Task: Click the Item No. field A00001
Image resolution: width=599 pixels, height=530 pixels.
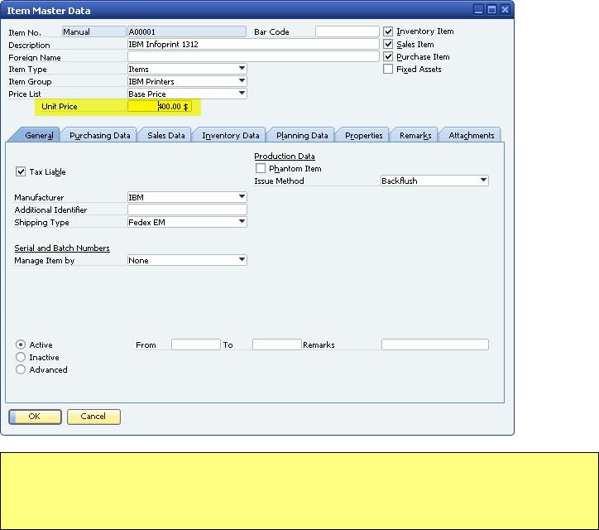Action: click(187, 31)
